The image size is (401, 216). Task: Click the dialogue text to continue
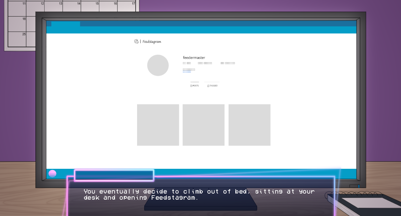[199, 195]
